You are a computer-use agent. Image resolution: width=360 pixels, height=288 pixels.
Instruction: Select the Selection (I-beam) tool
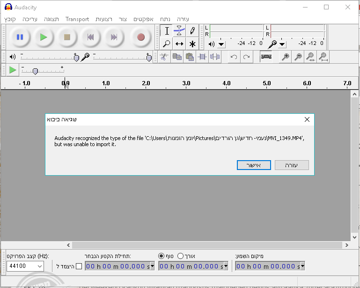pos(167,31)
